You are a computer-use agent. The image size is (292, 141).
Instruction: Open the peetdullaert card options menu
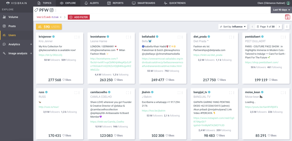(285, 37)
